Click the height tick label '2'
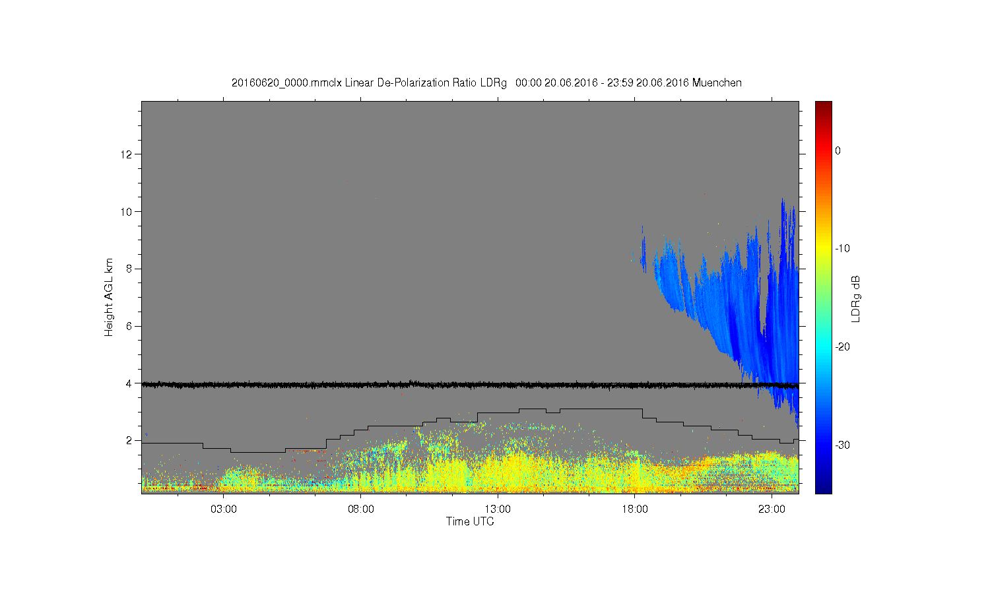The image size is (990, 594). (x=129, y=440)
